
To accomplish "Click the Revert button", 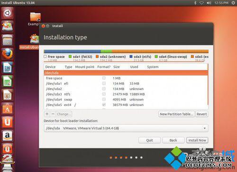I will pos(201,114).
